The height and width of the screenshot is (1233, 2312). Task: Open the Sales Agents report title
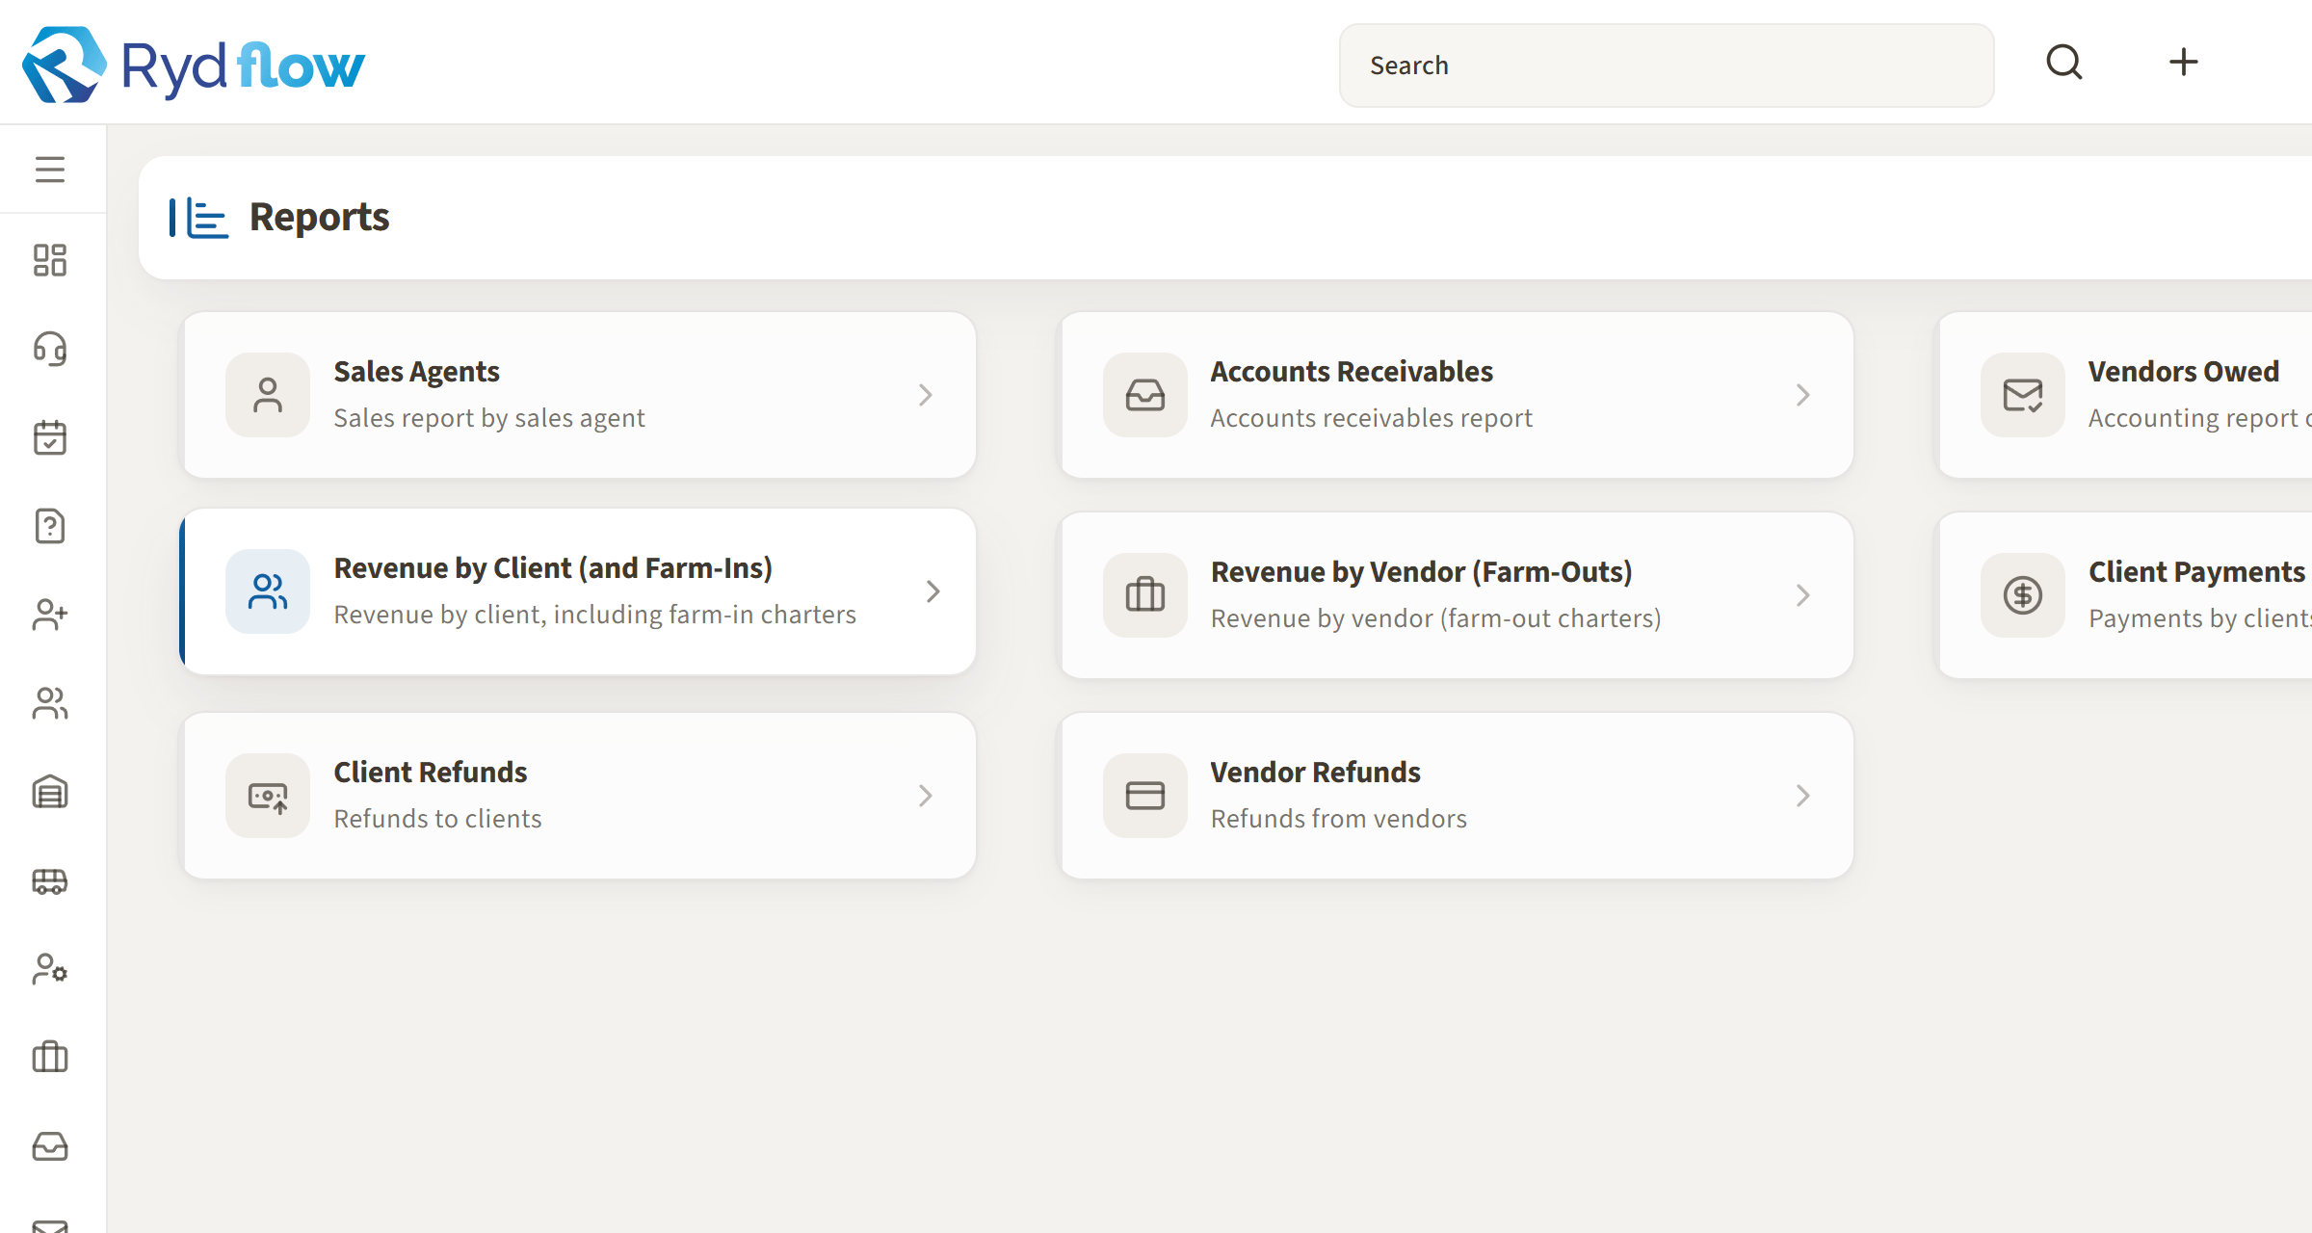pyautogui.click(x=416, y=372)
